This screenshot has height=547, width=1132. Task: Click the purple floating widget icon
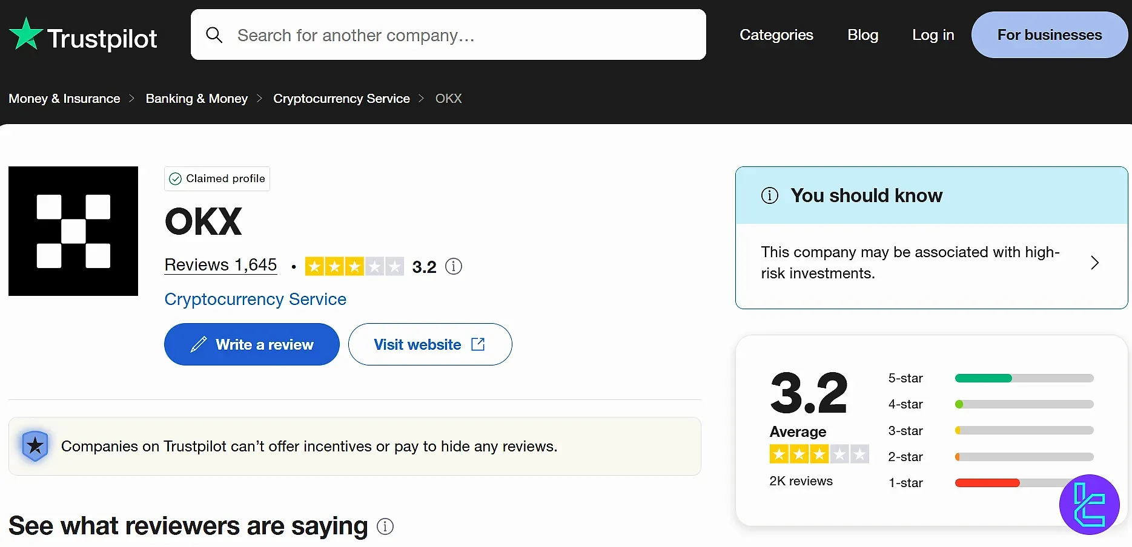(x=1089, y=505)
